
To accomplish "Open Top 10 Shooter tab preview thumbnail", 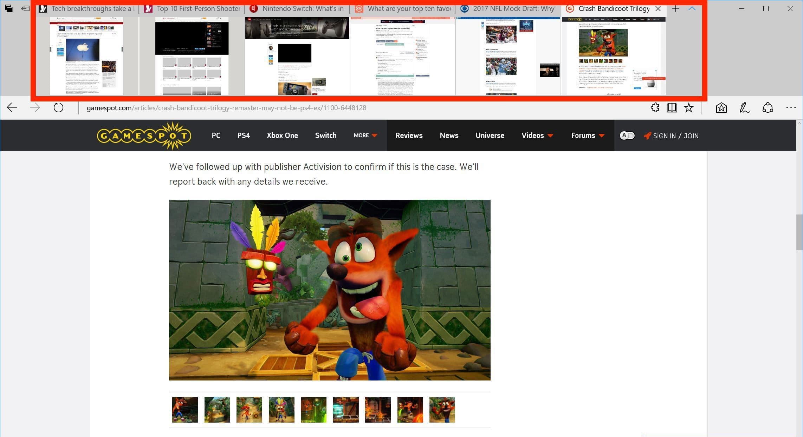I will 192,56.
